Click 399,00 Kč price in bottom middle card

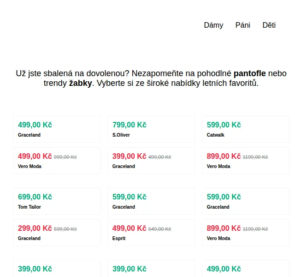130,269
